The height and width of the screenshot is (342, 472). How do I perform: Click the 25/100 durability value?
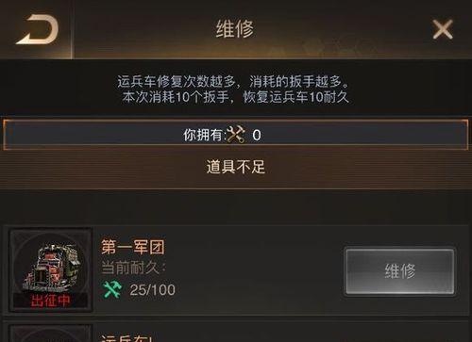[152, 290]
